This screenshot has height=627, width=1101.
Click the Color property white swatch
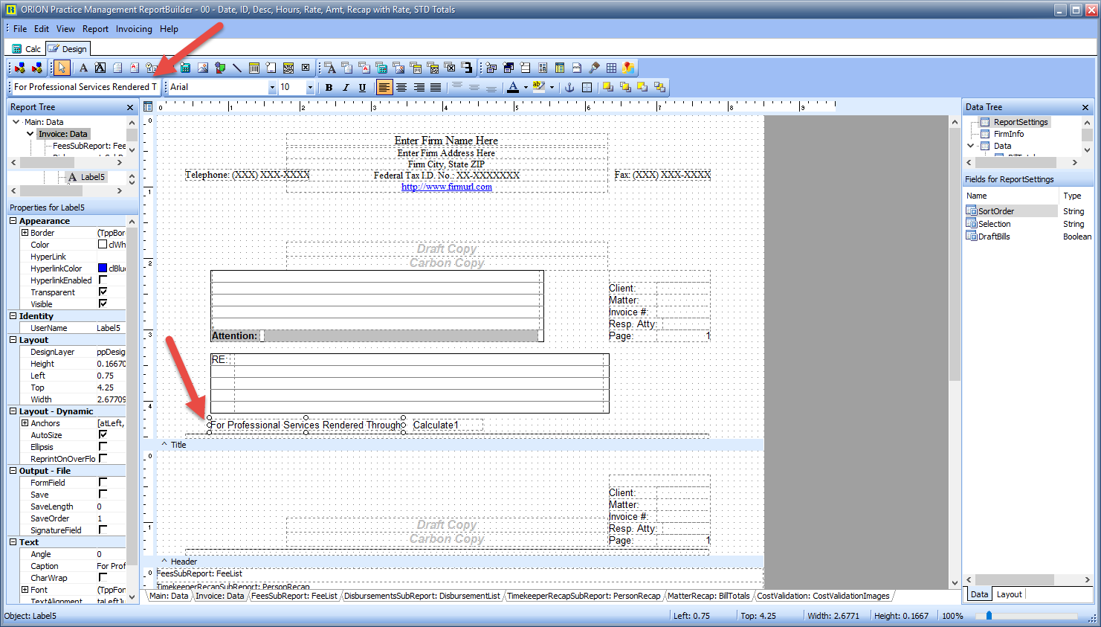pyautogui.click(x=103, y=244)
